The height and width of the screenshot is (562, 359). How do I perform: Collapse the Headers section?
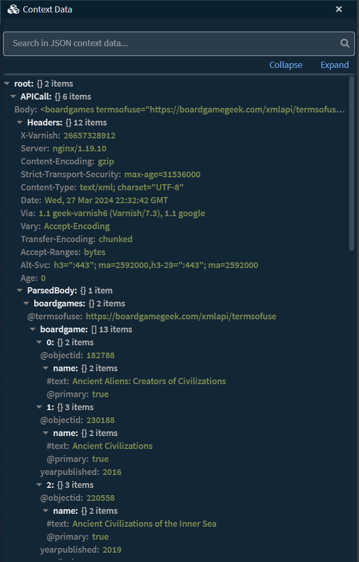(x=19, y=122)
